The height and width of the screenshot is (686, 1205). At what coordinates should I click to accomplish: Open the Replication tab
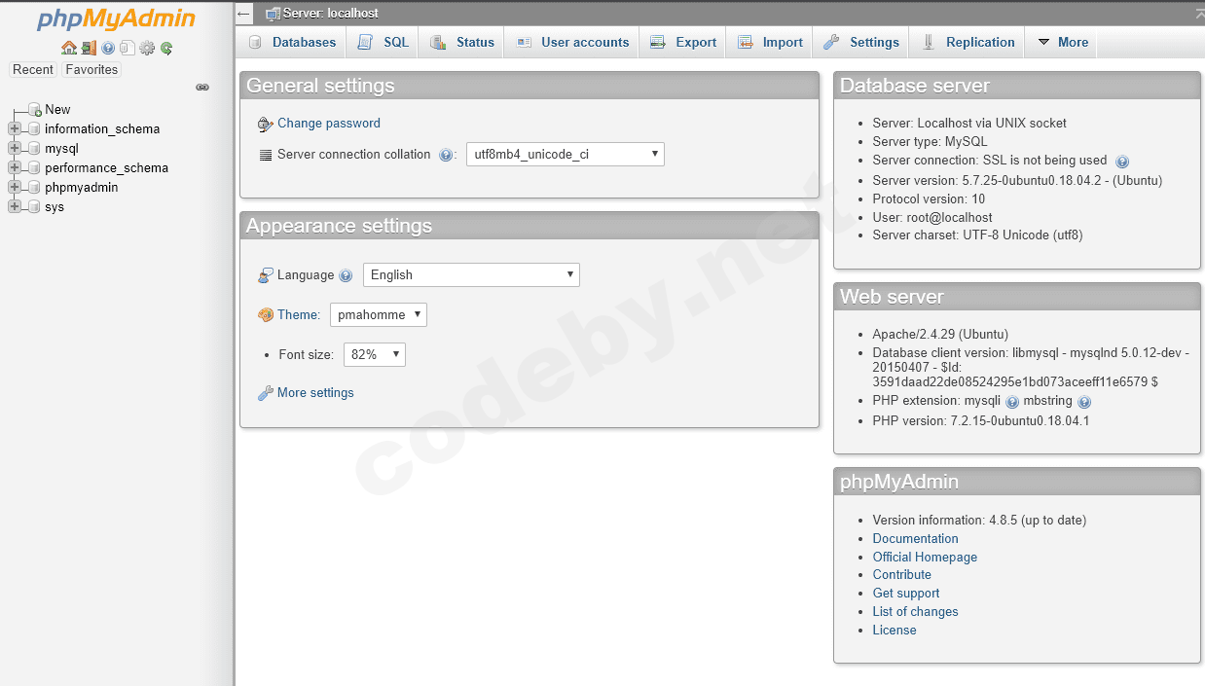968,42
